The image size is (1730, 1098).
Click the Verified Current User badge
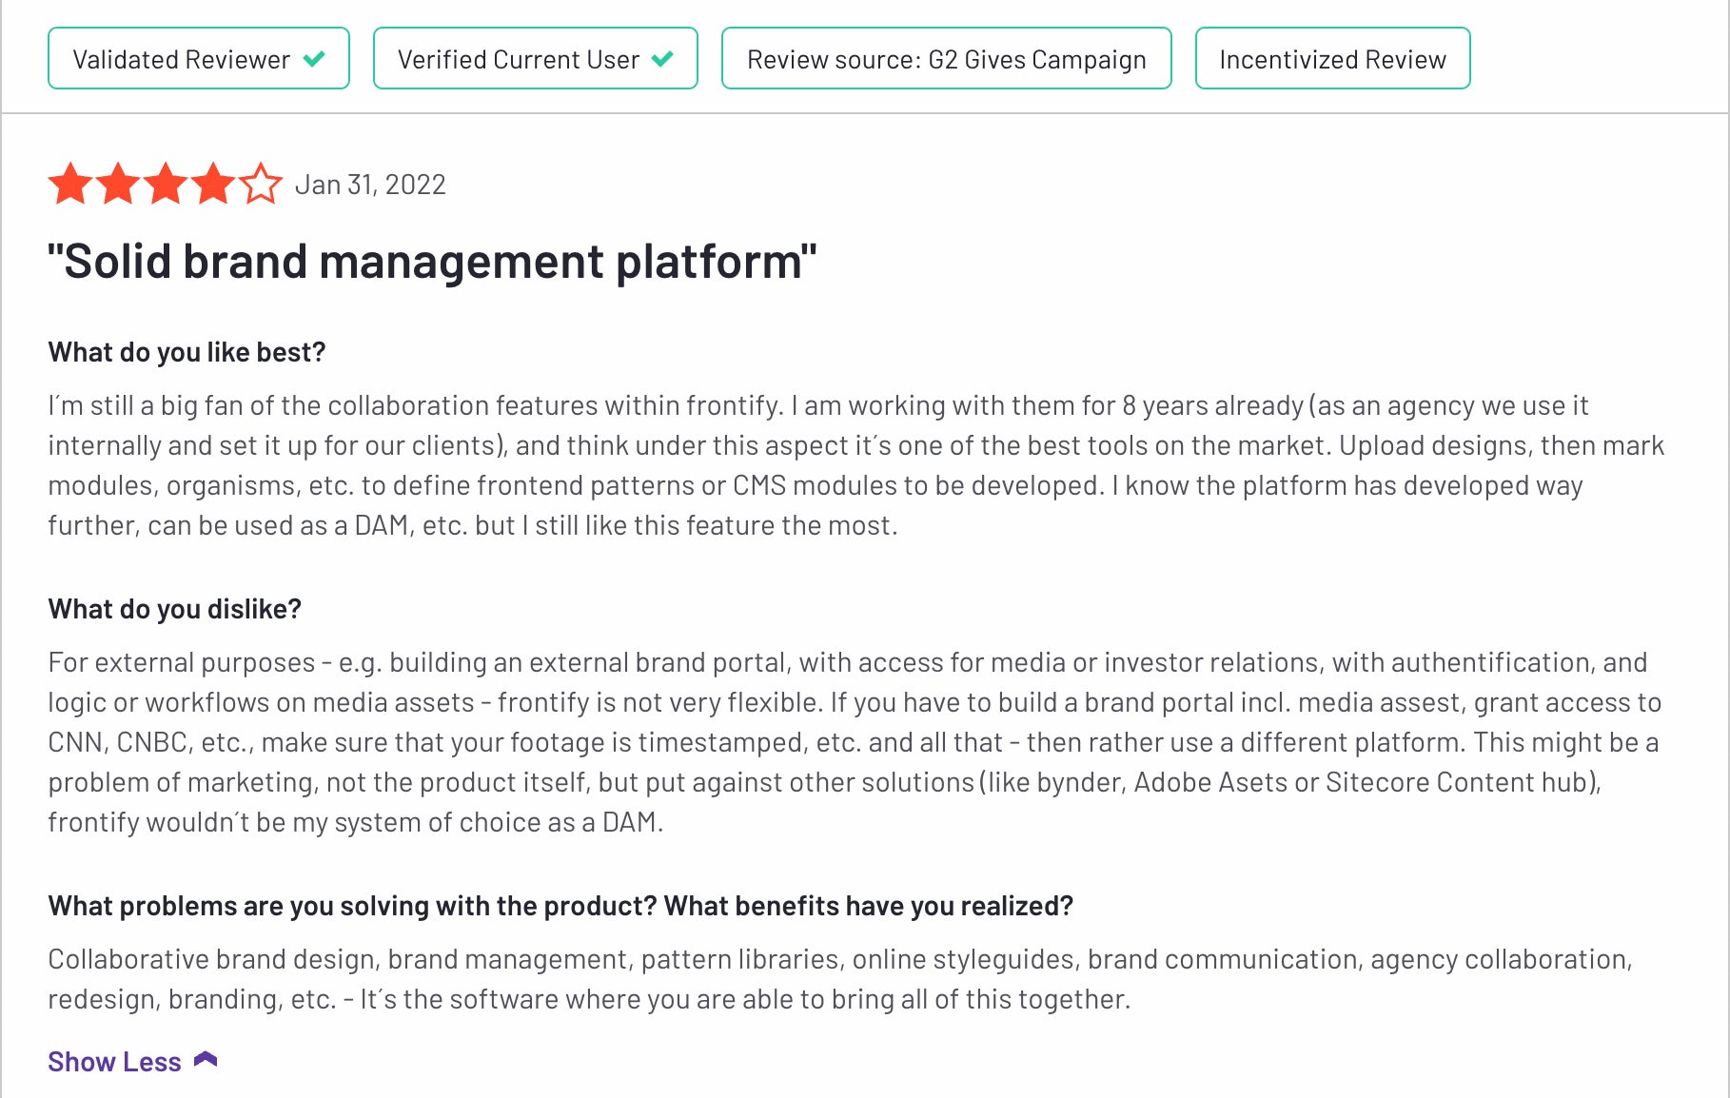[x=536, y=59]
